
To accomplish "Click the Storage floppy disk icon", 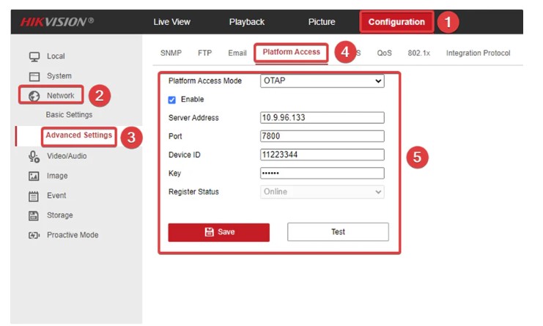I will point(34,215).
